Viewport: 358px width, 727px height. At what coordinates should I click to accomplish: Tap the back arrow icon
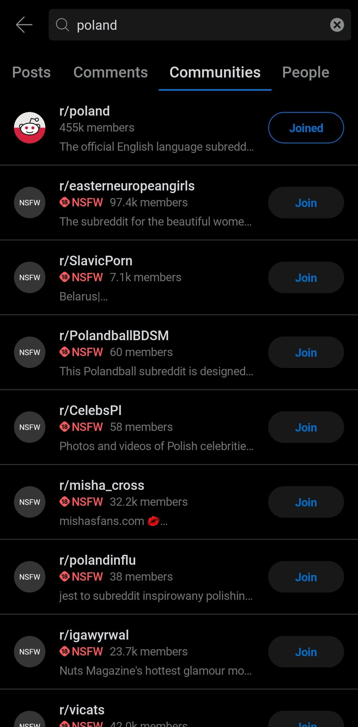(24, 25)
